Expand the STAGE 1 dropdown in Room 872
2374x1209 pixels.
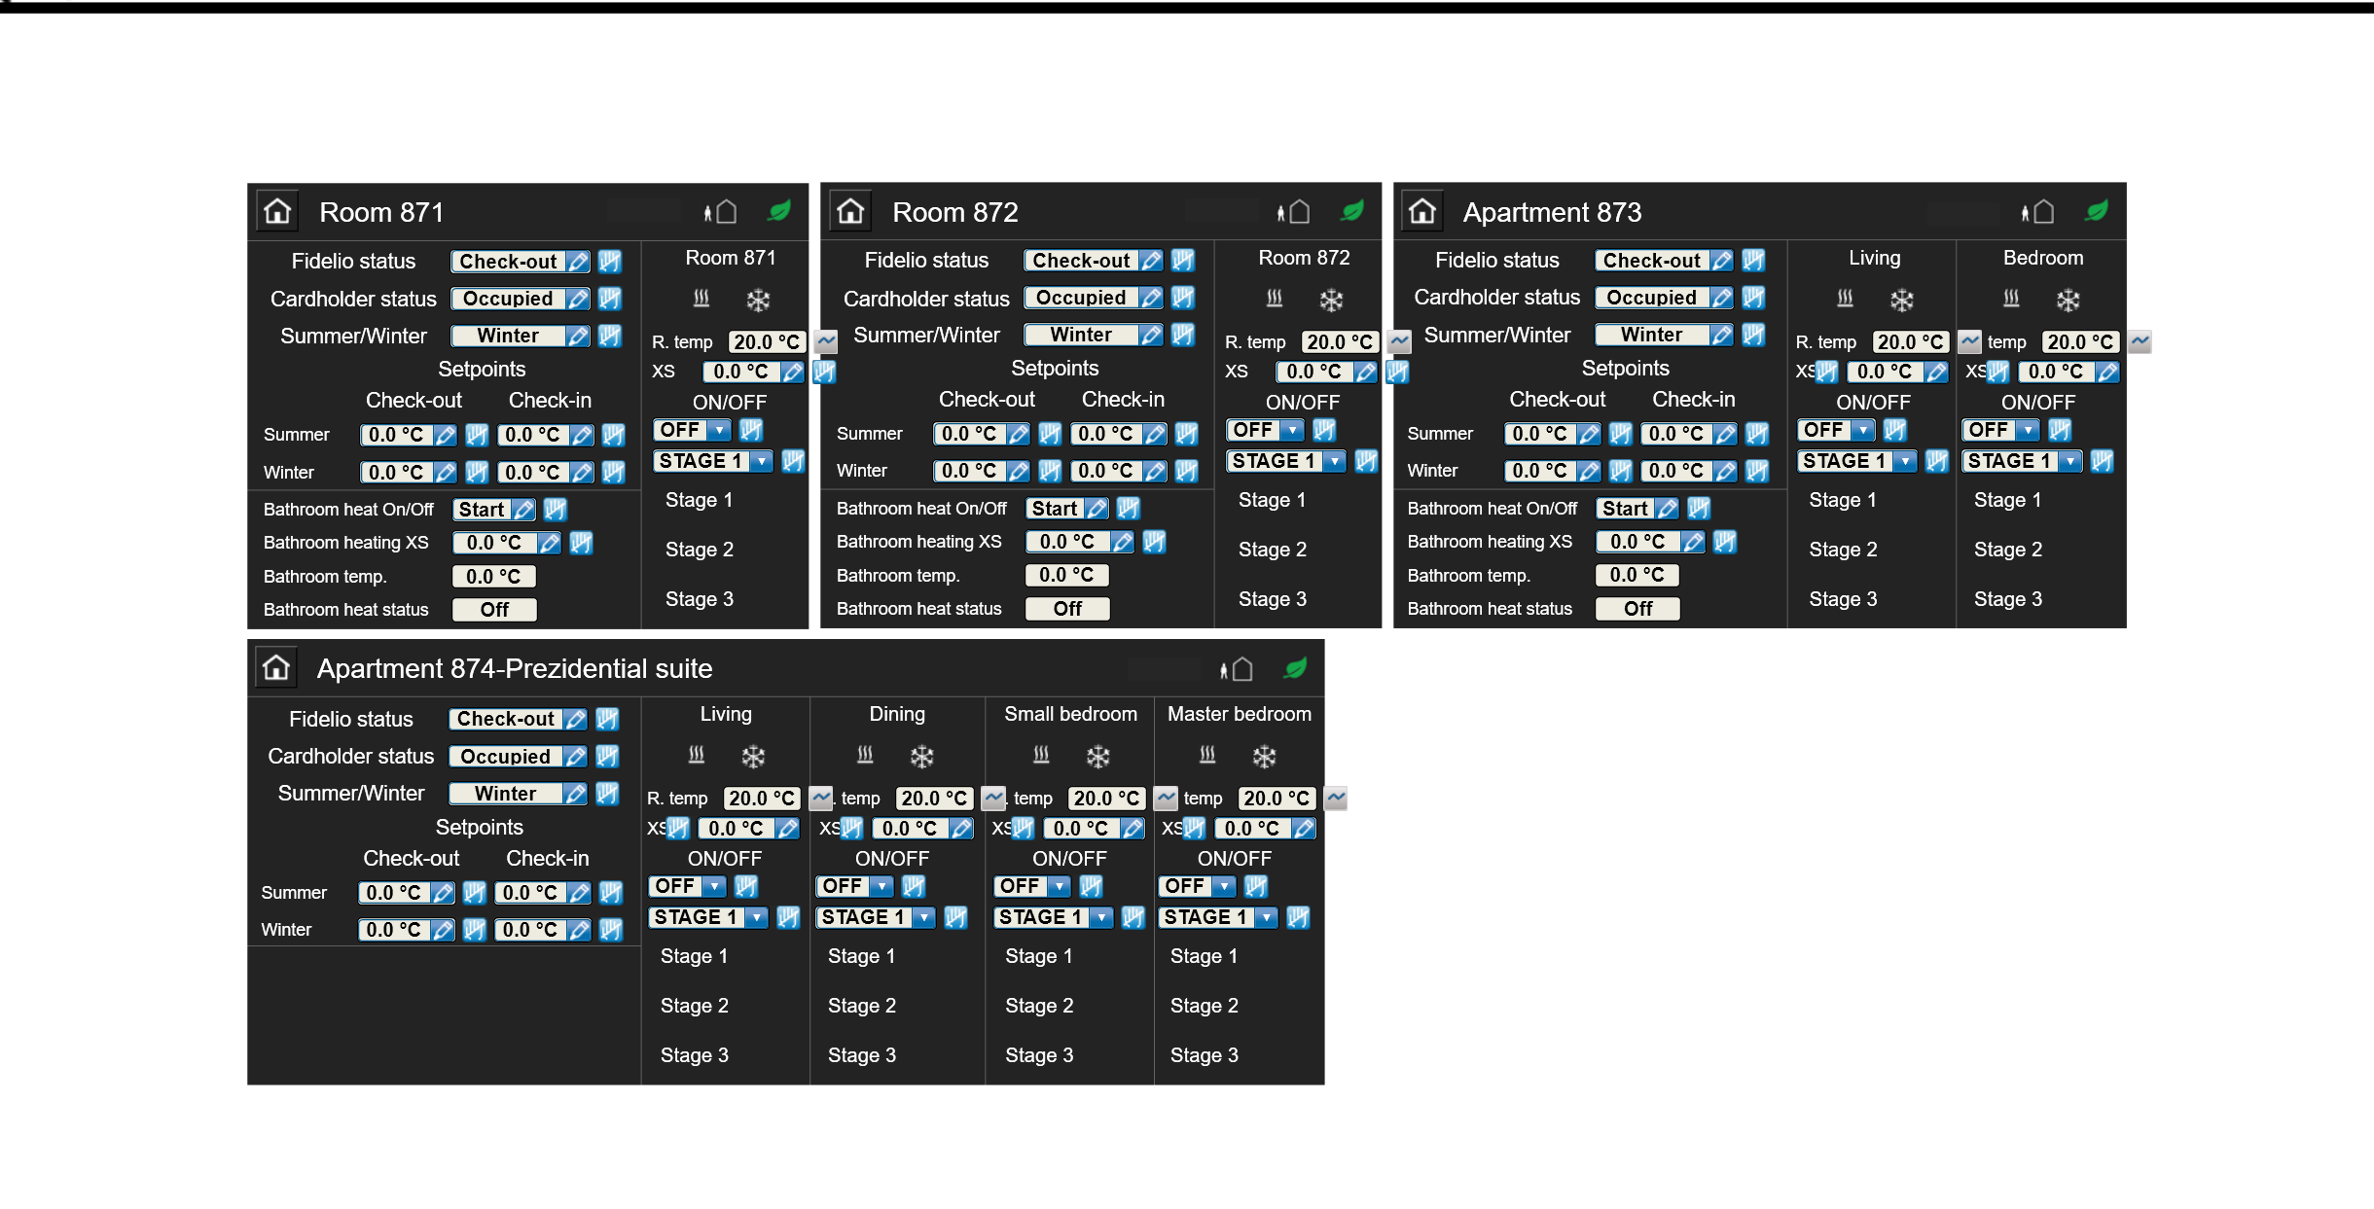click(x=1334, y=461)
